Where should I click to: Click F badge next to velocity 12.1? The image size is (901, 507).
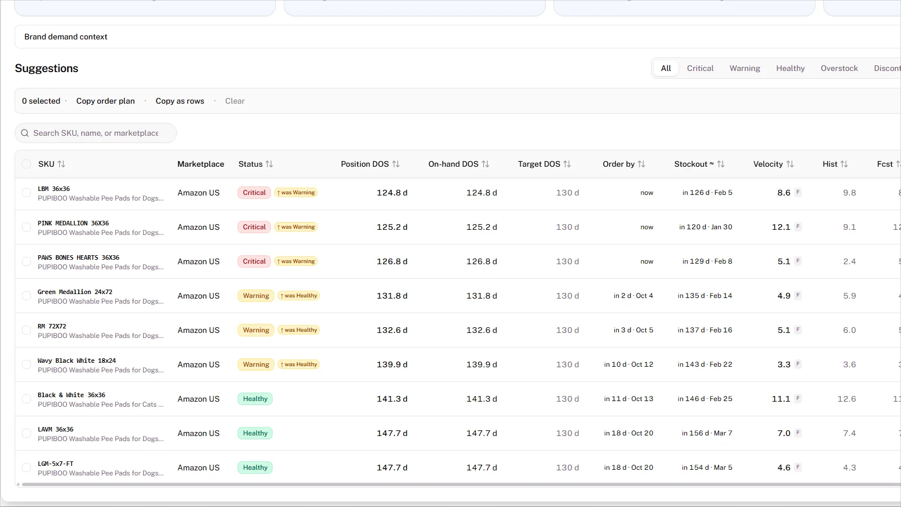pos(798,227)
